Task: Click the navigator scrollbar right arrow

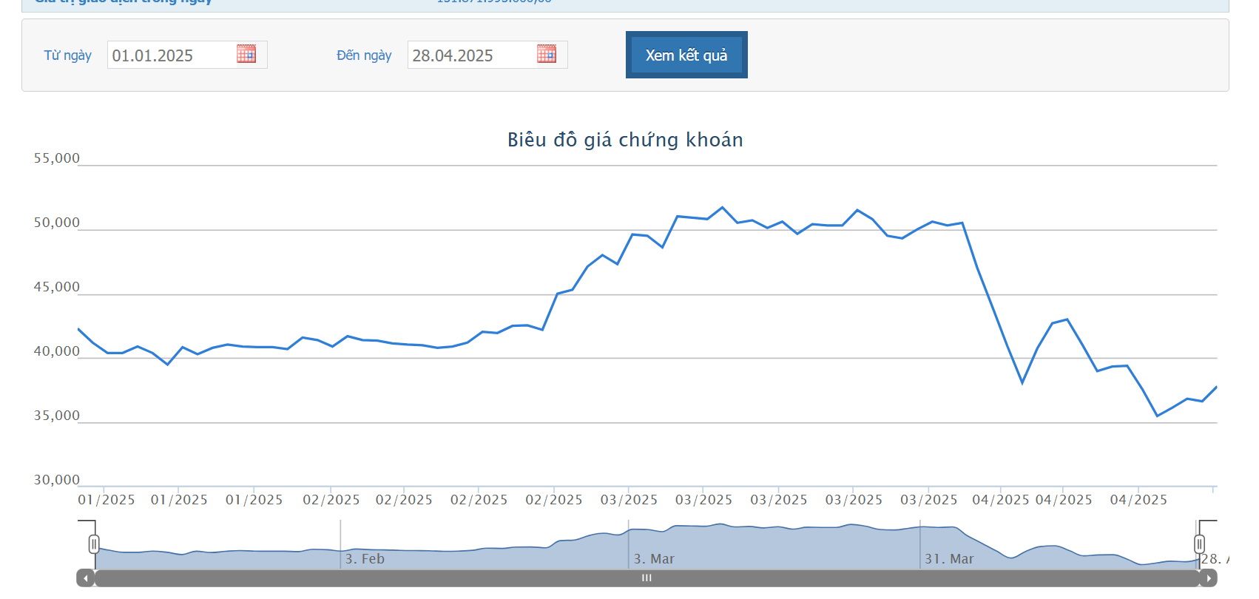Action: click(x=1209, y=578)
